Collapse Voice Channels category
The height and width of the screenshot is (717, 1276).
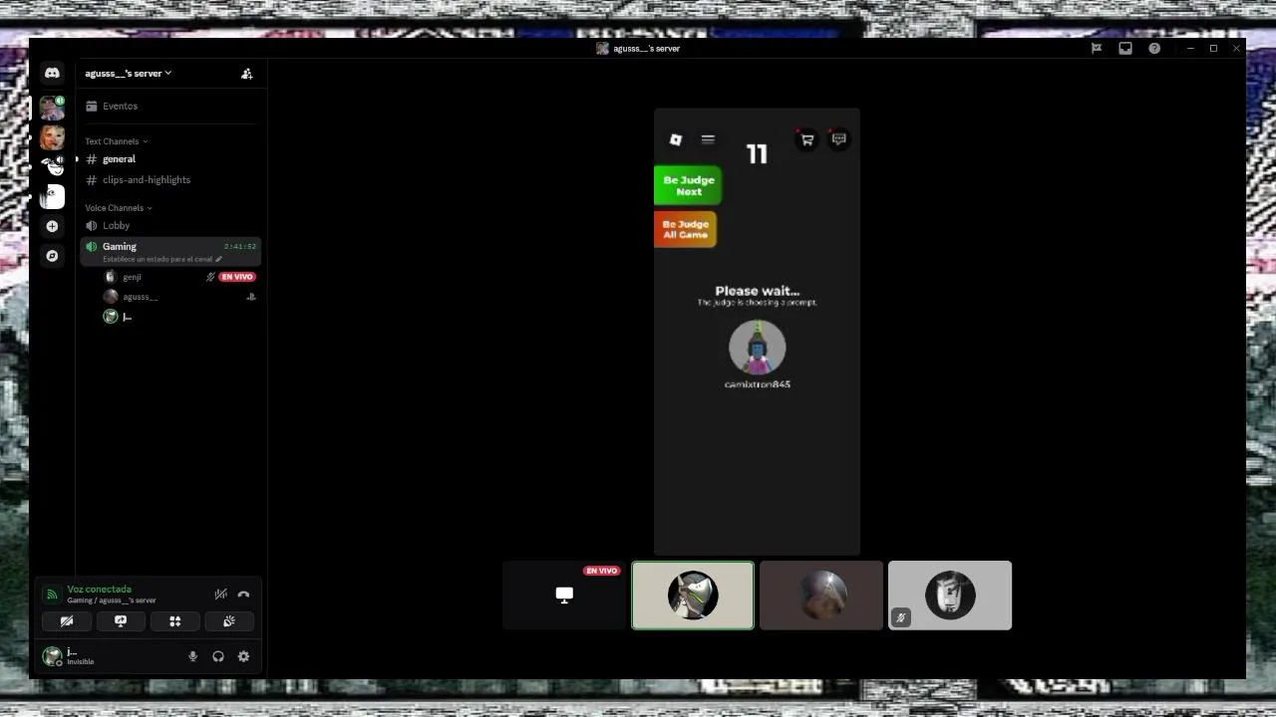pyautogui.click(x=118, y=208)
